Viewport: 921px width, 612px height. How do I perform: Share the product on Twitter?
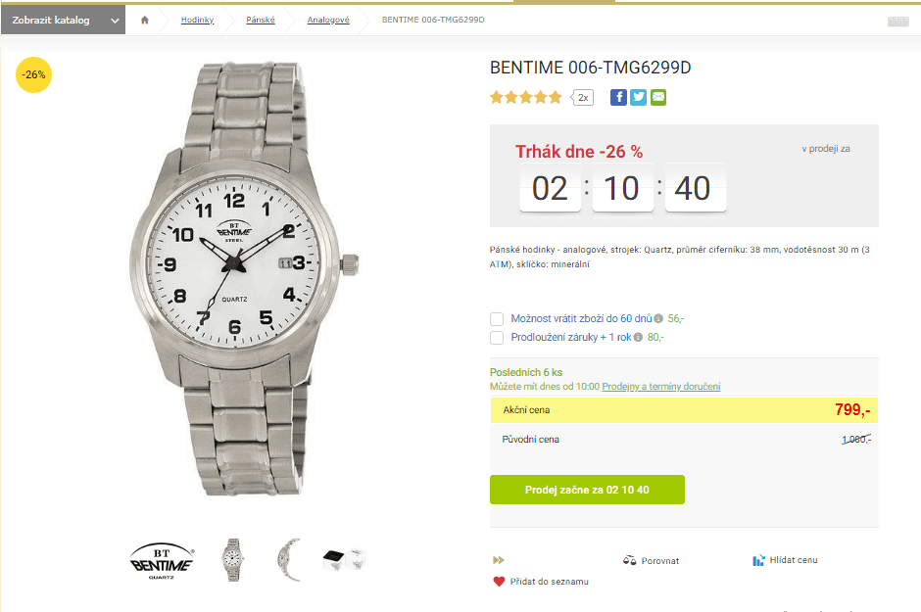click(638, 97)
